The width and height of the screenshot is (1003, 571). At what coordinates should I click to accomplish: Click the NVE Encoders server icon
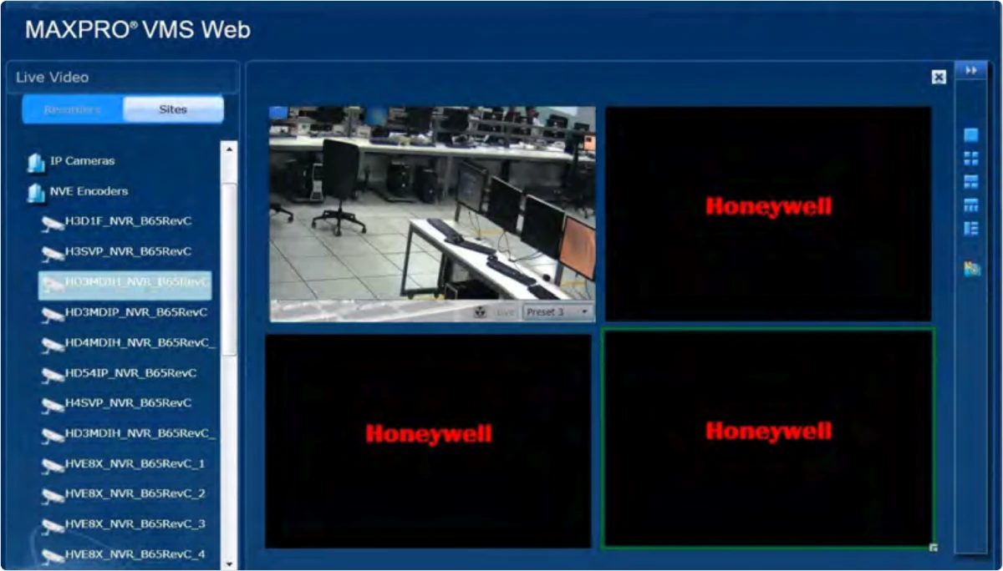[x=35, y=193]
